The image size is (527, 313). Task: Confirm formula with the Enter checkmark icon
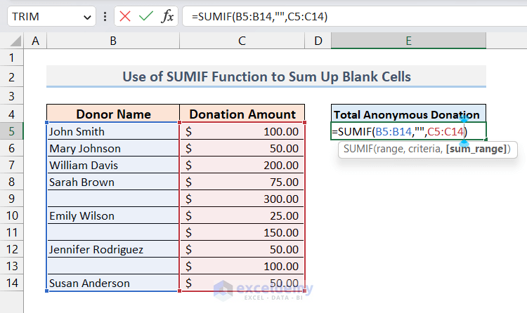[x=146, y=16]
